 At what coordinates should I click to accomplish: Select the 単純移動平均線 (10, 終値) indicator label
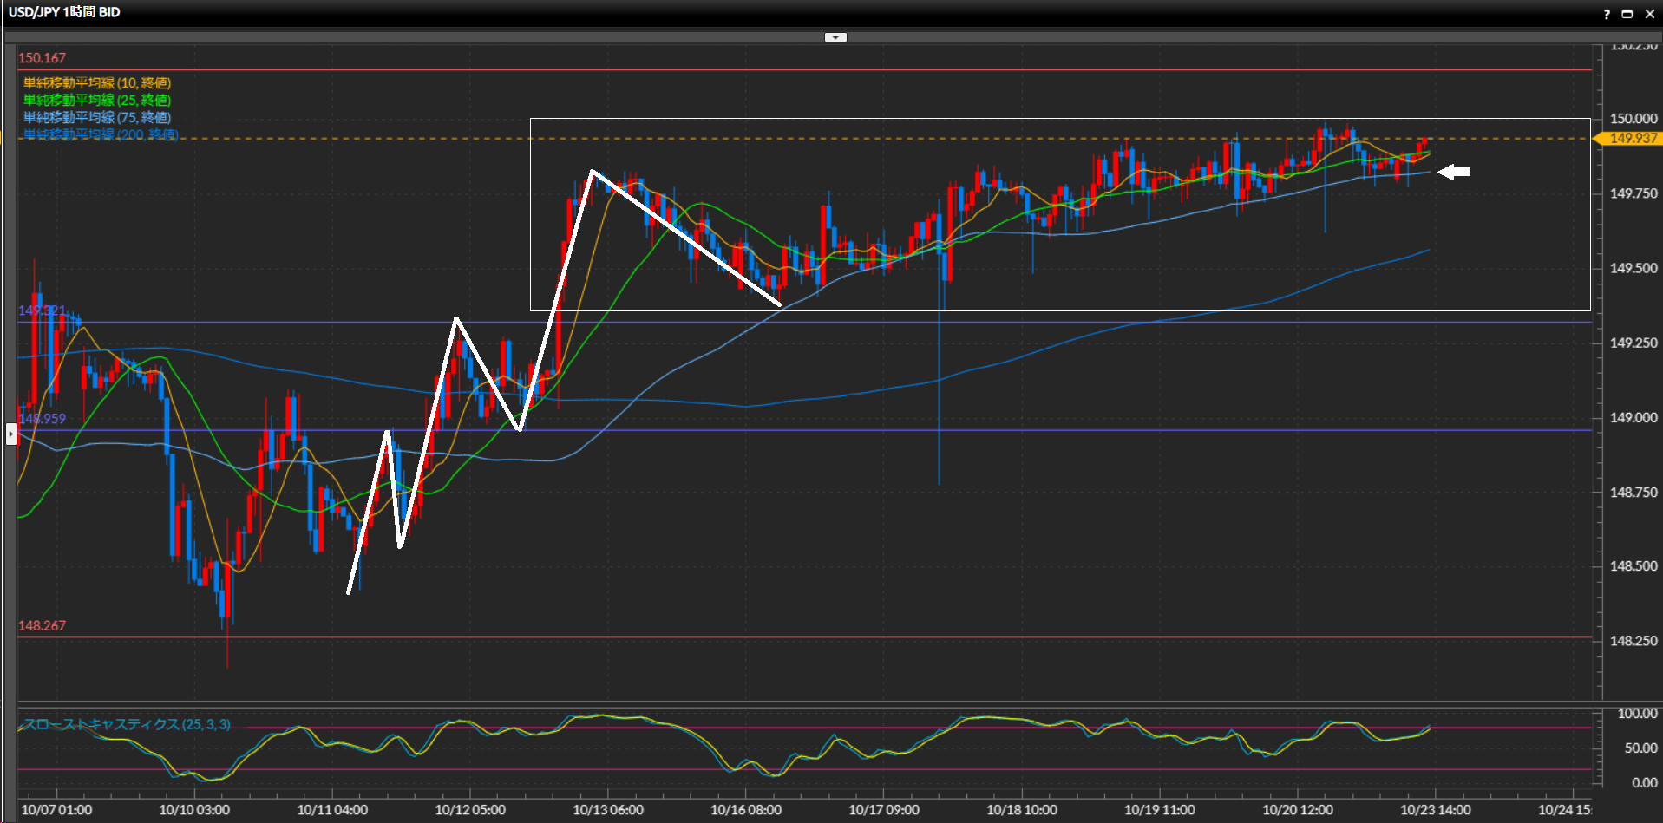[97, 83]
